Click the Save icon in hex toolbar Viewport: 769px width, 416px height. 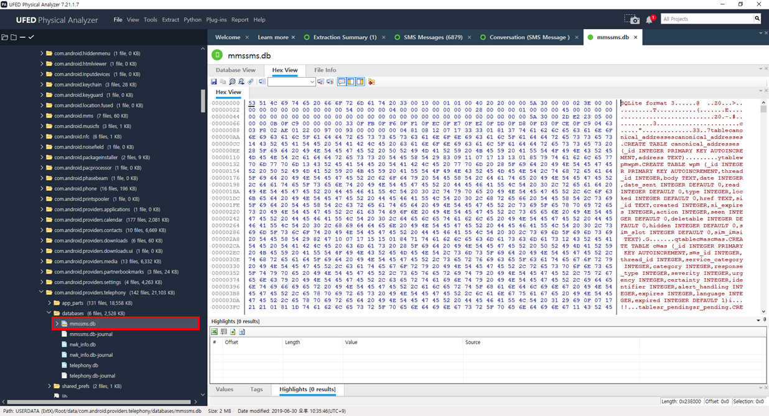[x=214, y=81]
